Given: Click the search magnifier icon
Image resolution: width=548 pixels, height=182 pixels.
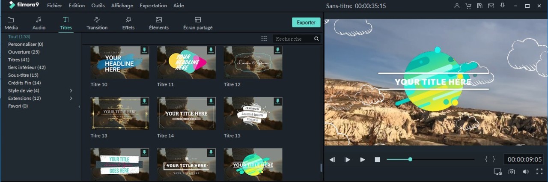Looking at the screenshot, I should (316, 39).
